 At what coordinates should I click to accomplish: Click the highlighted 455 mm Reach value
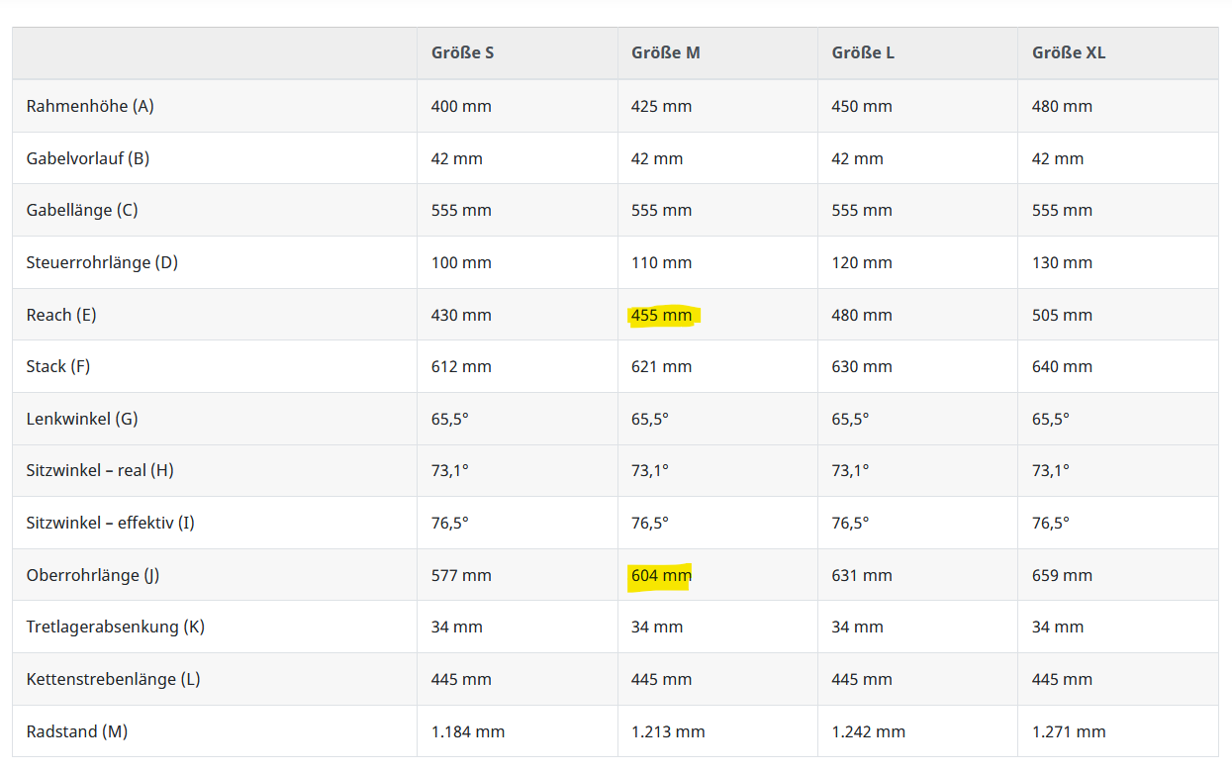click(x=662, y=315)
